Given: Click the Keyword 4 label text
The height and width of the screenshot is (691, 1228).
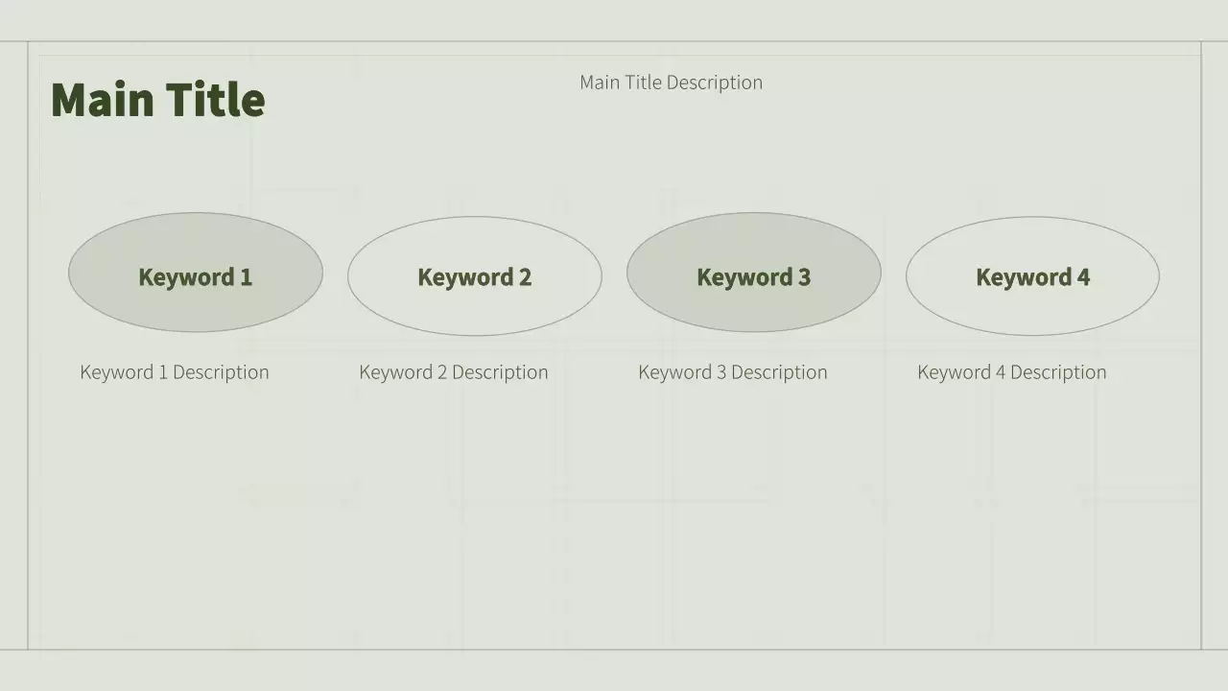Looking at the screenshot, I should point(1032,277).
